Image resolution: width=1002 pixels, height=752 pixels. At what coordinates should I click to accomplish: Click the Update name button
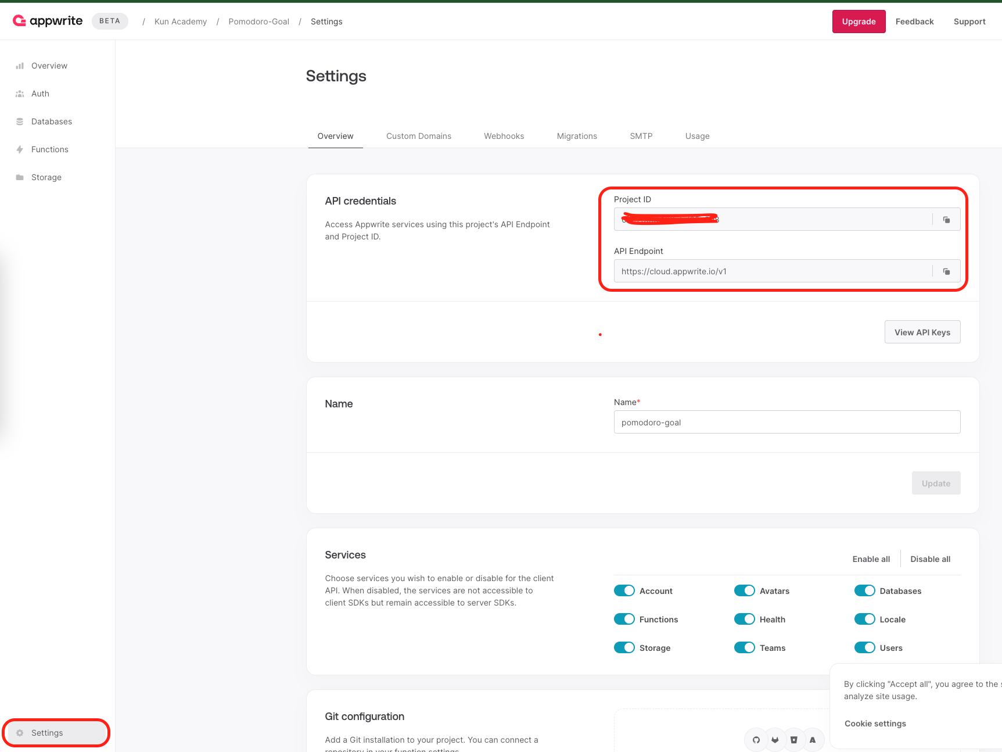pyautogui.click(x=936, y=483)
